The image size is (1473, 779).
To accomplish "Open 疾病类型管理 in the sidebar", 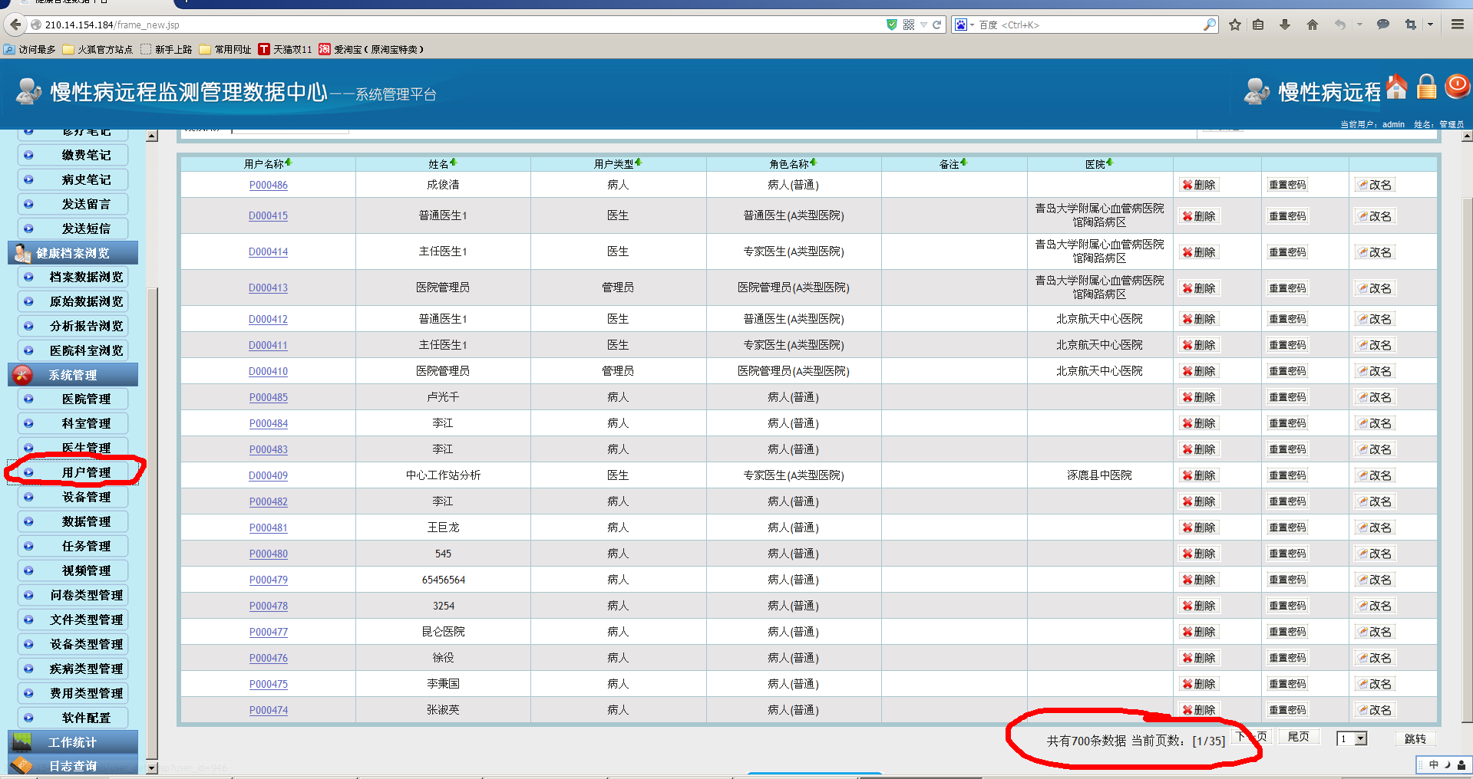I will point(73,669).
